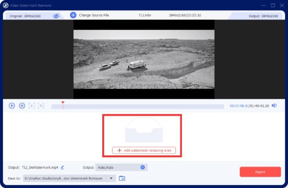288x188 pixels.
Task: Click the Video Watermark Remover app logo
Action: coord(6,5)
